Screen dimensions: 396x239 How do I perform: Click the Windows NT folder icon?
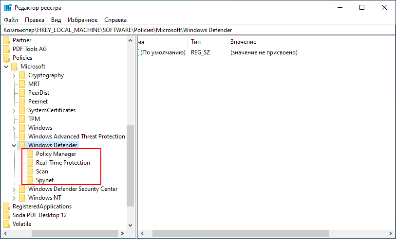click(22, 198)
